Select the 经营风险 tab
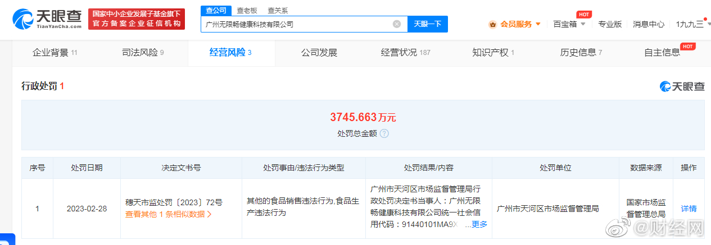This screenshot has height=245, width=711. tap(230, 53)
